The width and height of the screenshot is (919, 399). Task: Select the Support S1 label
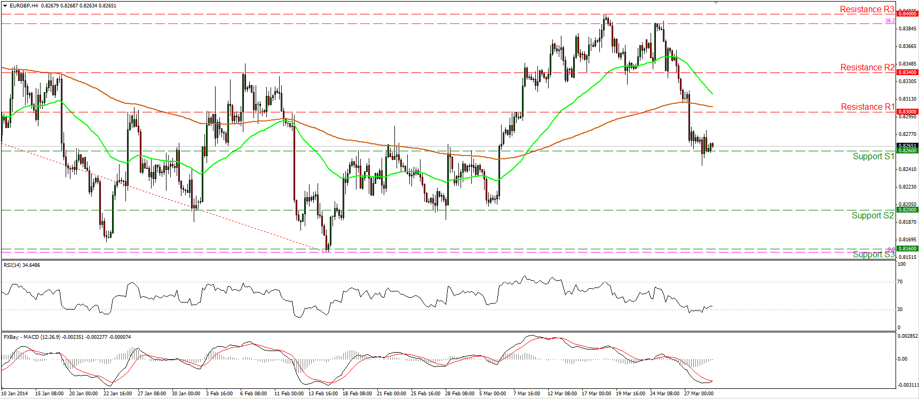(873, 157)
